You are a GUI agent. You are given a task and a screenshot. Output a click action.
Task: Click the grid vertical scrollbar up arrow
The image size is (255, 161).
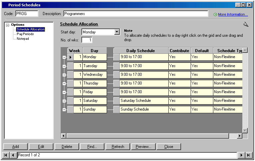245,50
